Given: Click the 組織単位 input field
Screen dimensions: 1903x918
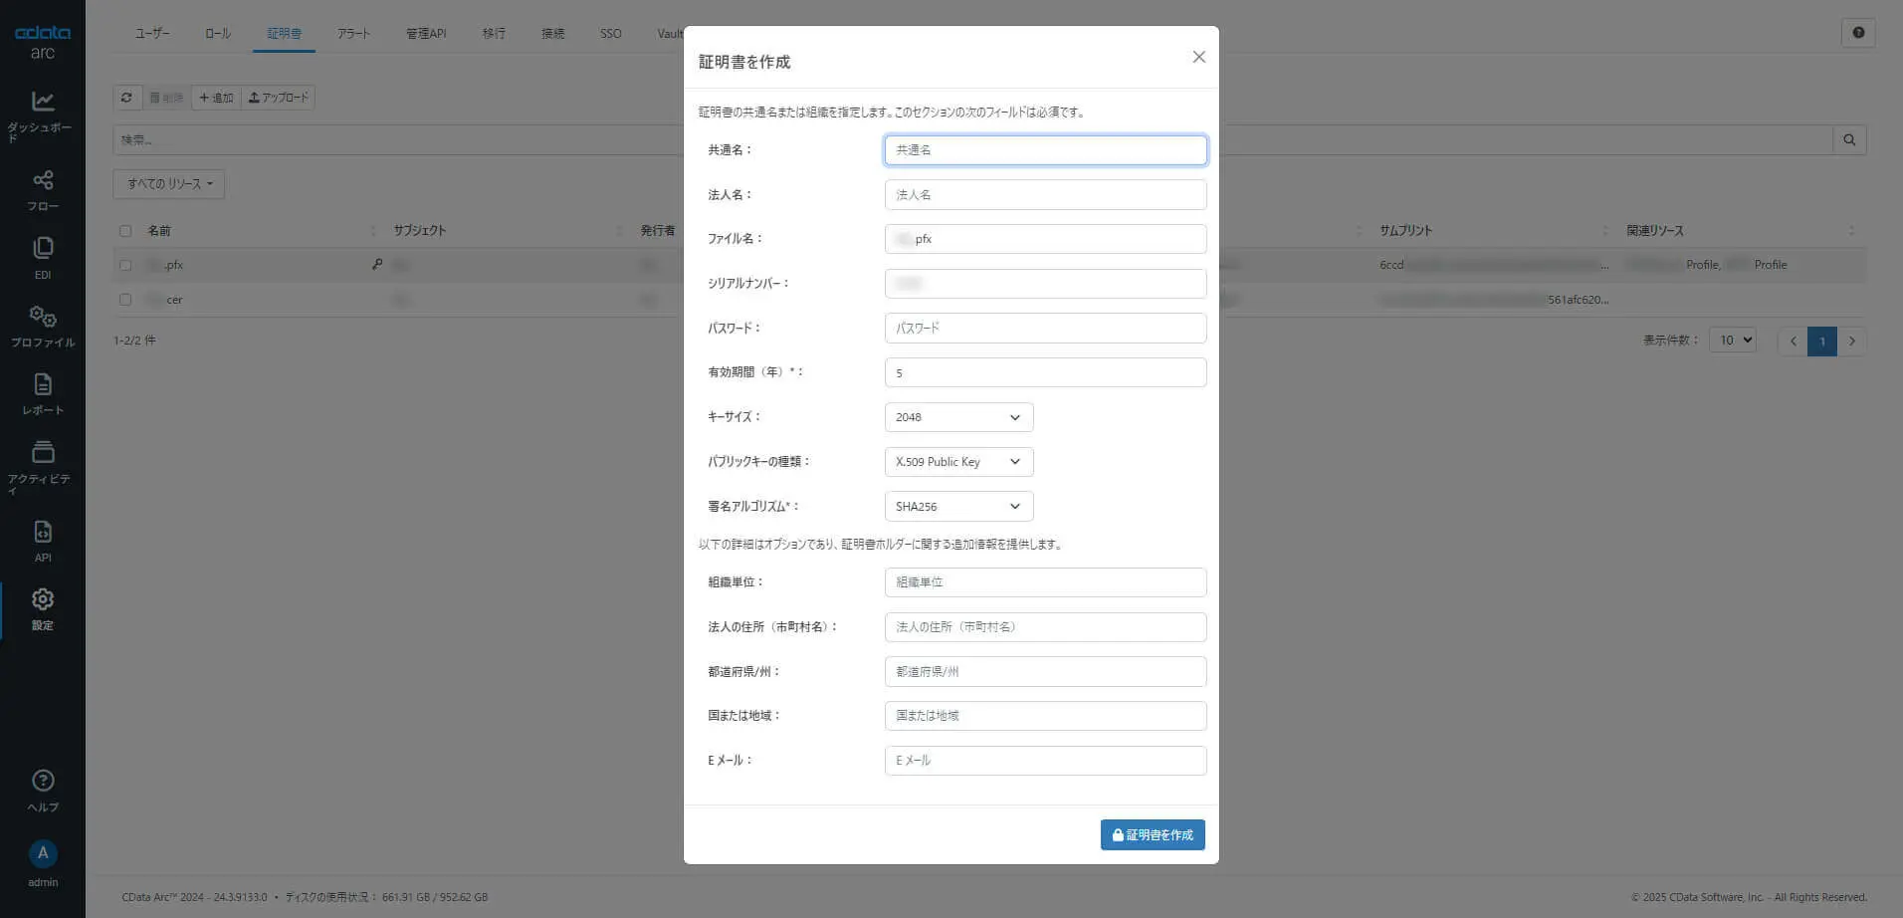Looking at the screenshot, I should point(1045,582).
